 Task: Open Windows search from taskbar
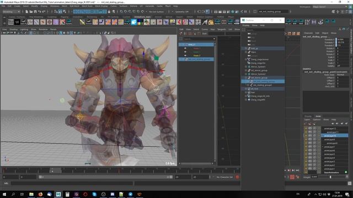click(13, 194)
